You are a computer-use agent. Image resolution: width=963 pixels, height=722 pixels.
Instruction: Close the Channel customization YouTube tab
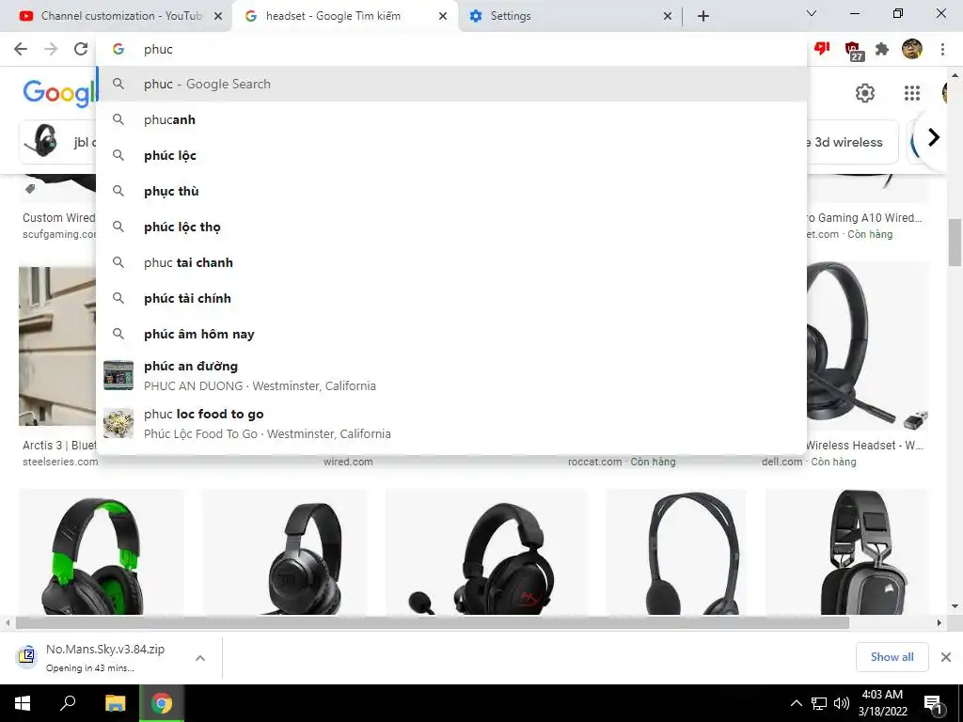(x=218, y=16)
